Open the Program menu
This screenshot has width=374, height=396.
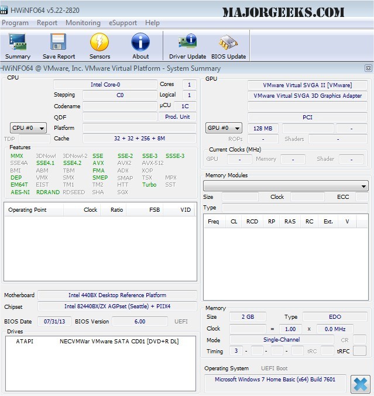click(15, 23)
